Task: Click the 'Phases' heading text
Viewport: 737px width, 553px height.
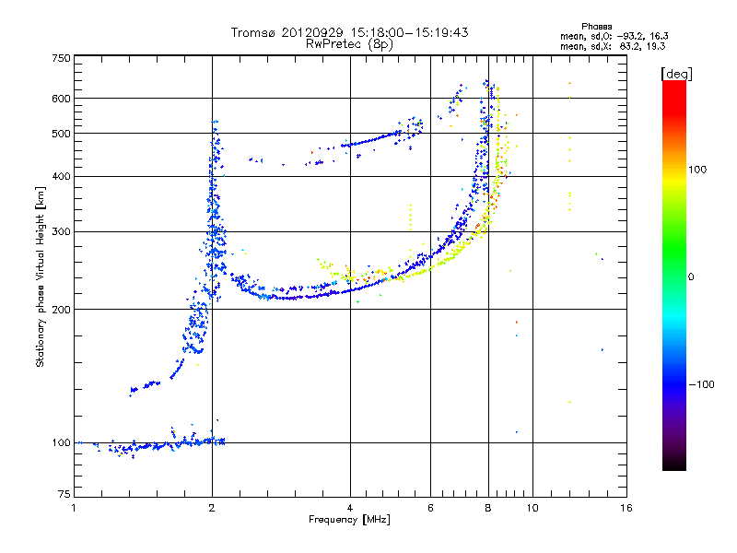Action: click(x=596, y=27)
